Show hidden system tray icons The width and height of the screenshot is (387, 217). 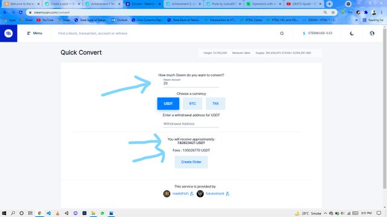point(325,213)
